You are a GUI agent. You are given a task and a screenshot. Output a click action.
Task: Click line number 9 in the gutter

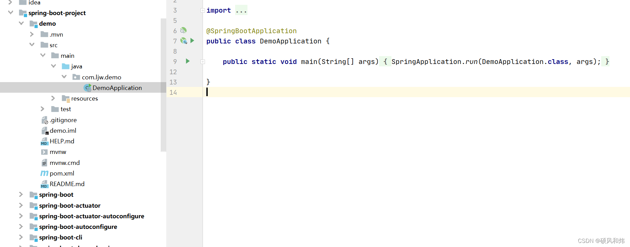pos(175,62)
